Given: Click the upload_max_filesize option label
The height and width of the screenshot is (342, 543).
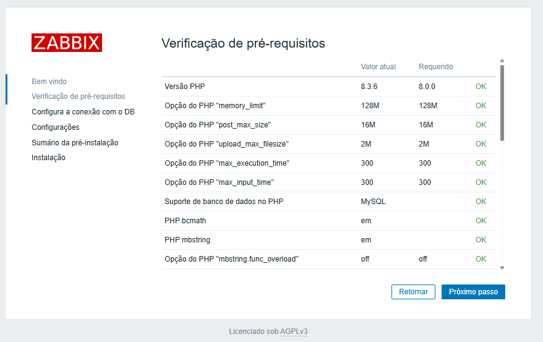Looking at the screenshot, I should click(226, 144).
